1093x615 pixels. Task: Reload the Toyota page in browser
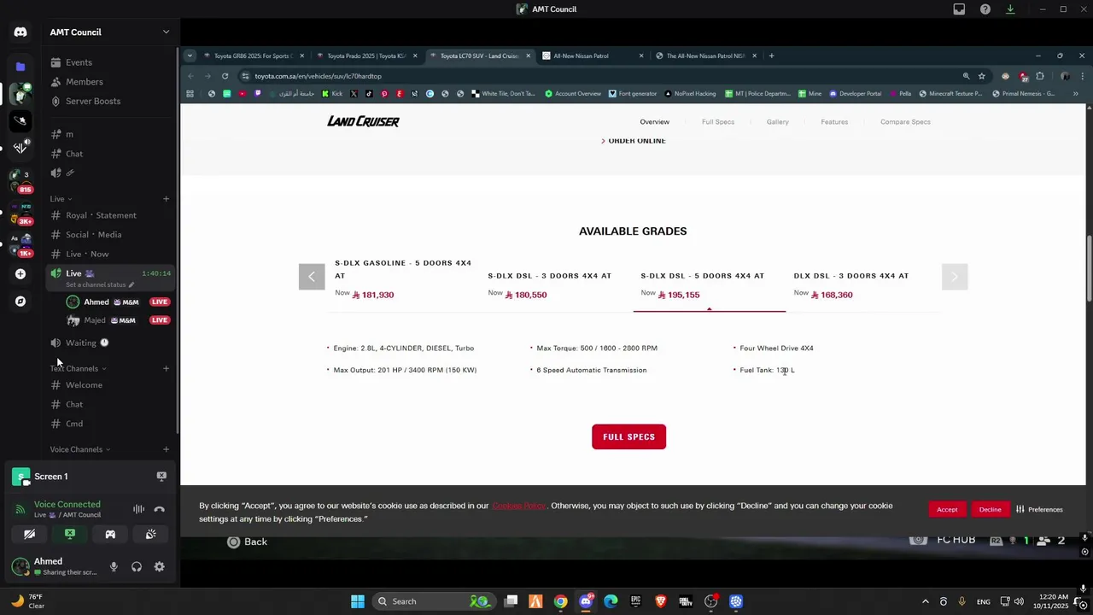[225, 76]
